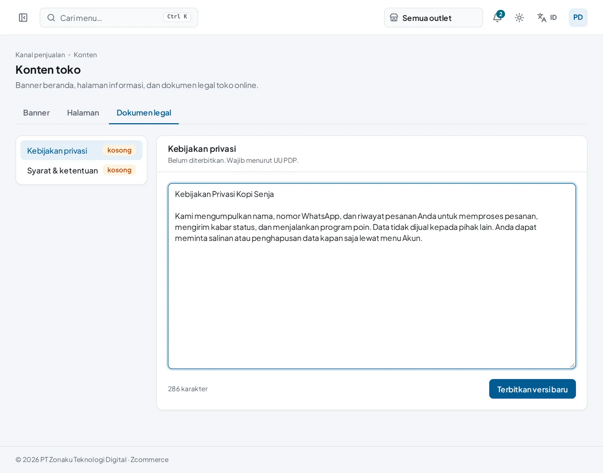Screen dimensions: 603x473
Task: Click the search magnifier icon
Action: click(51, 18)
